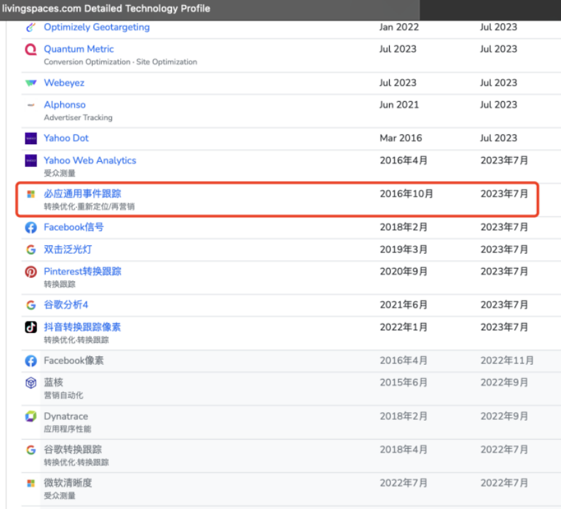Click the 2021年6月 date for 谷歌分析4

403,305
